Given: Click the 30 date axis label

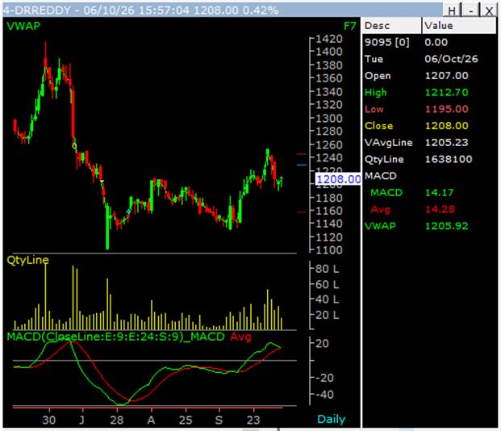Looking at the screenshot, I should click(49, 420).
